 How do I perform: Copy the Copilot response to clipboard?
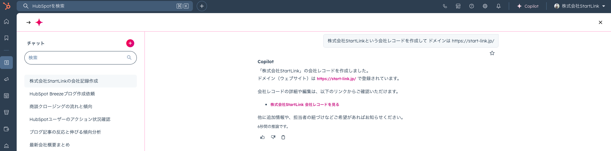(283, 137)
